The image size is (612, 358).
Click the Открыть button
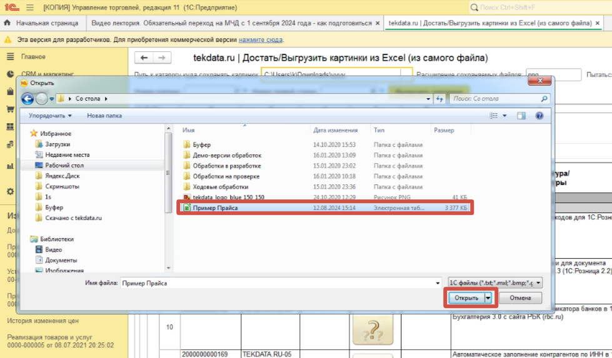pos(466,297)
